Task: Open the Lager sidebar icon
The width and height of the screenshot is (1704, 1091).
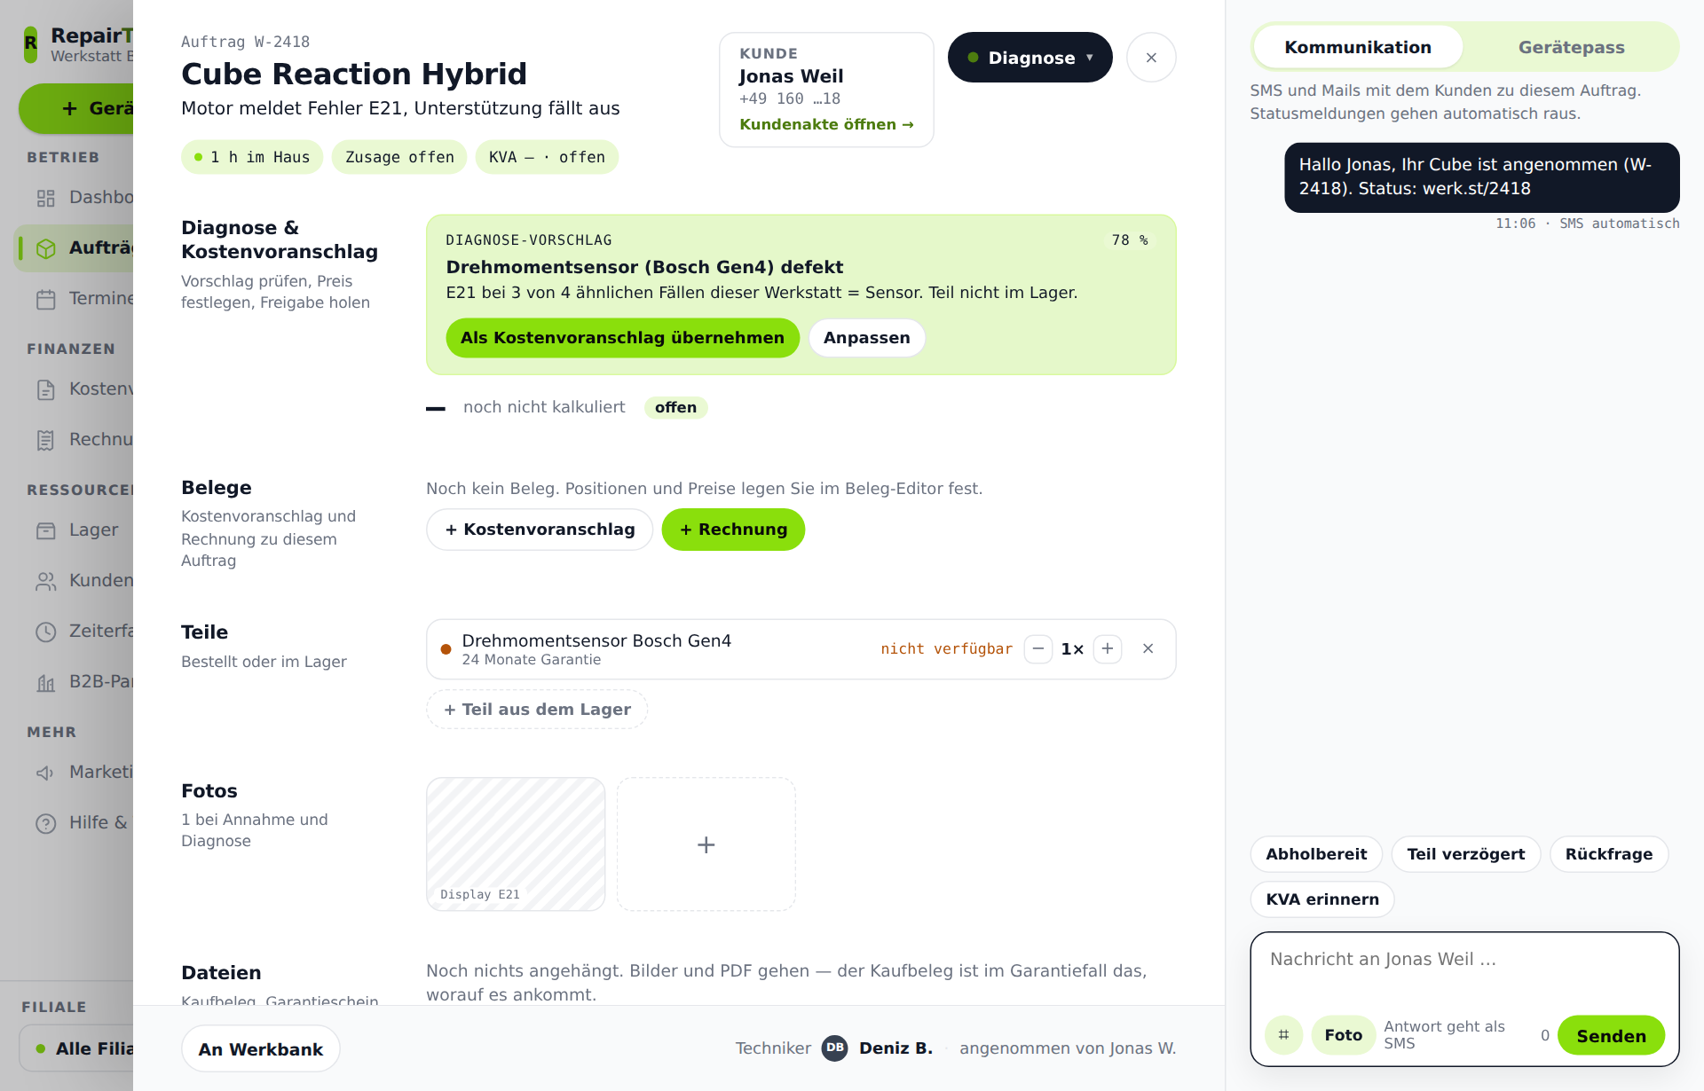Action: pos(46,530)
